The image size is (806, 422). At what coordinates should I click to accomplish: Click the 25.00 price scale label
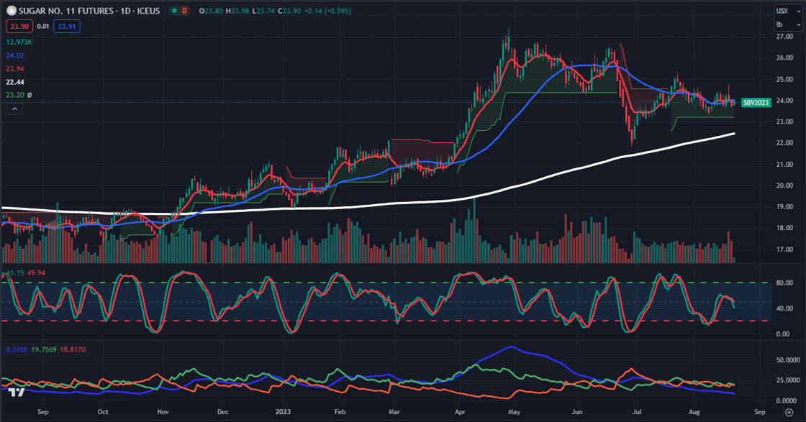(x=784, y=80)
